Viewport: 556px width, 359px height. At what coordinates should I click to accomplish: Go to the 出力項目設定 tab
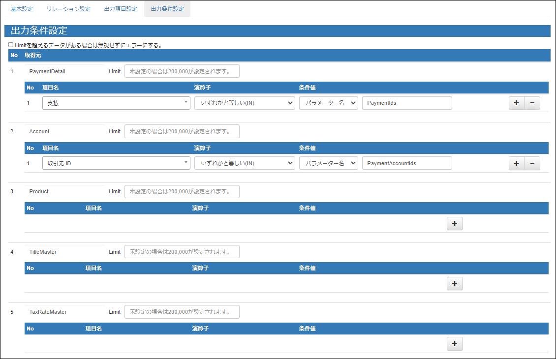[120, 8]
